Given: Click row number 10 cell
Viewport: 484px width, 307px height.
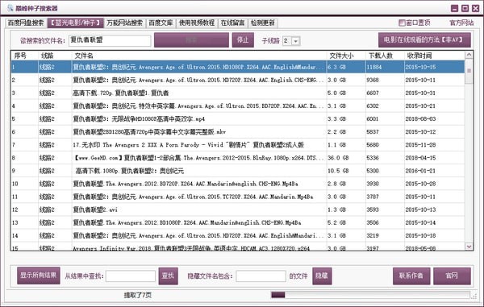Looking at the screenshot, I should (x=15, y=184).
